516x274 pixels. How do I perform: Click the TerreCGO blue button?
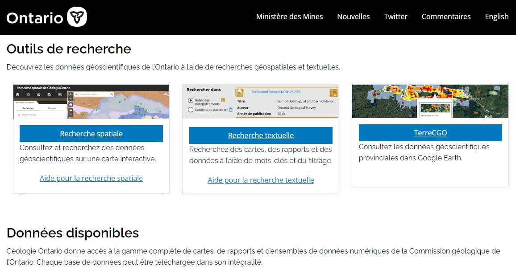430,133
